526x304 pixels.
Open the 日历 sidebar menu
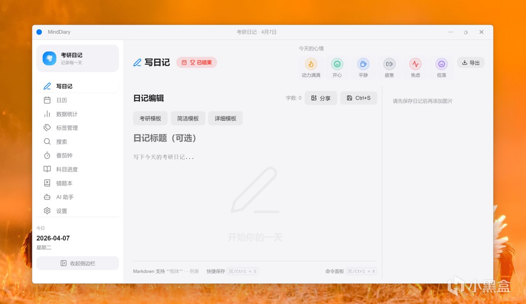point(78,100)
